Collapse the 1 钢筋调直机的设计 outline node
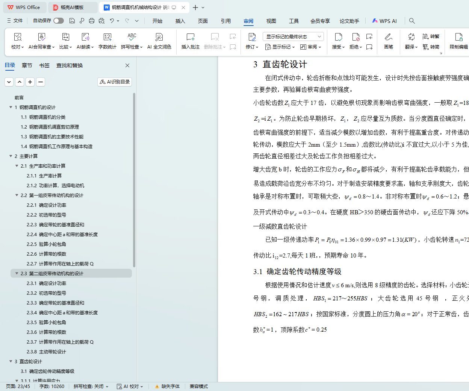The image size is (469, 391). pos(11,107)
